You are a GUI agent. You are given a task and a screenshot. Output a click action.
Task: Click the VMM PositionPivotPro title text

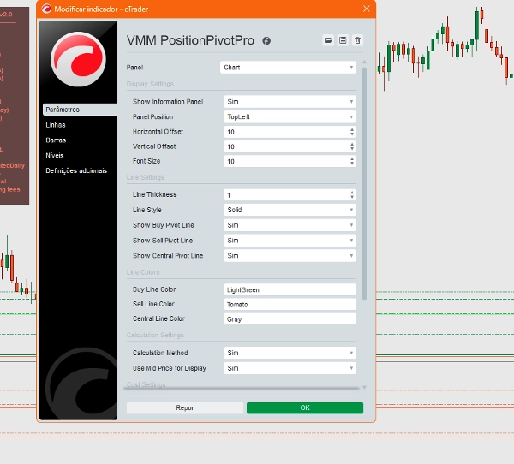(x=190, y=40)
